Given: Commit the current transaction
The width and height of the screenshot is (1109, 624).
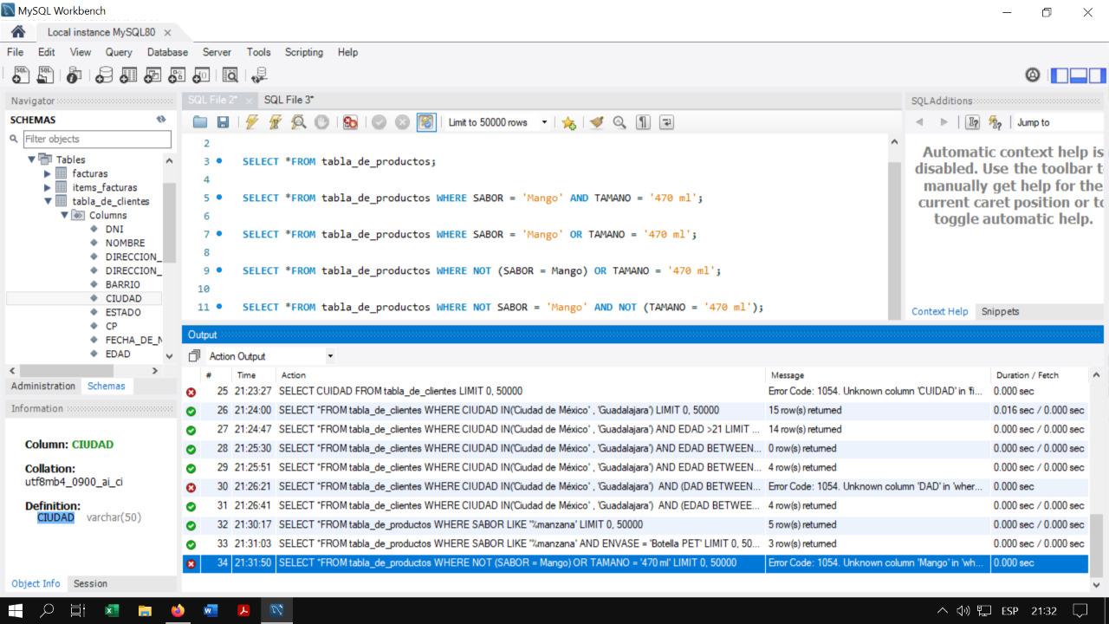Looking at the screenshot, I should coord(379,122).
